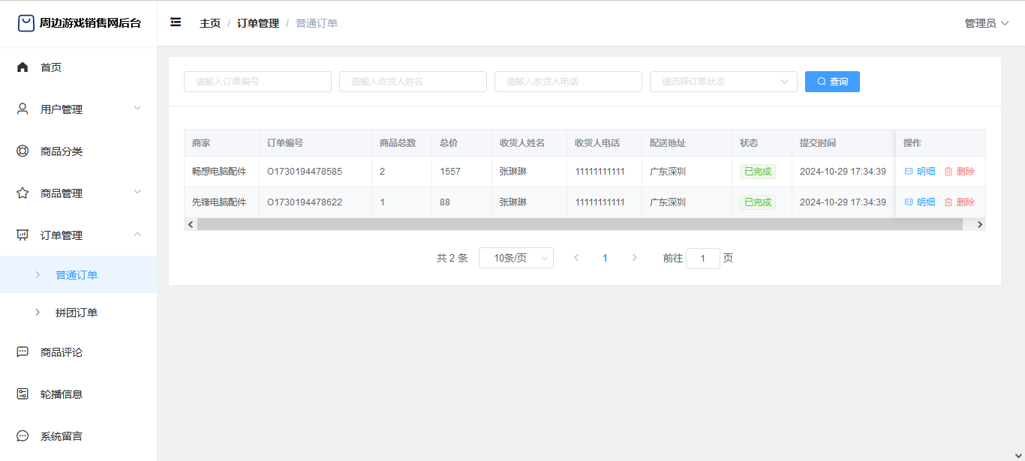Click the 轮播信息 sidebar icon

click(23, 394)
